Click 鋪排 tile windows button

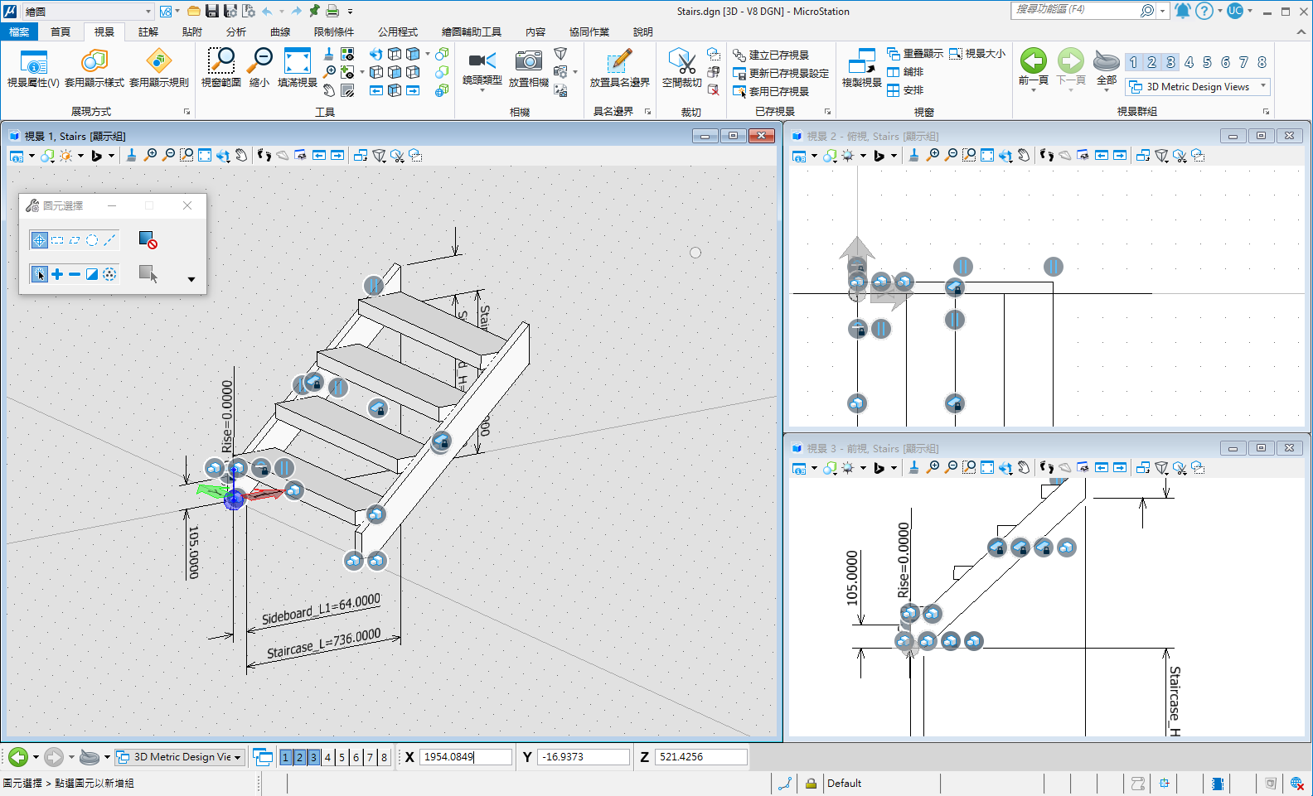pyautogui.click(x=905, y=72)
